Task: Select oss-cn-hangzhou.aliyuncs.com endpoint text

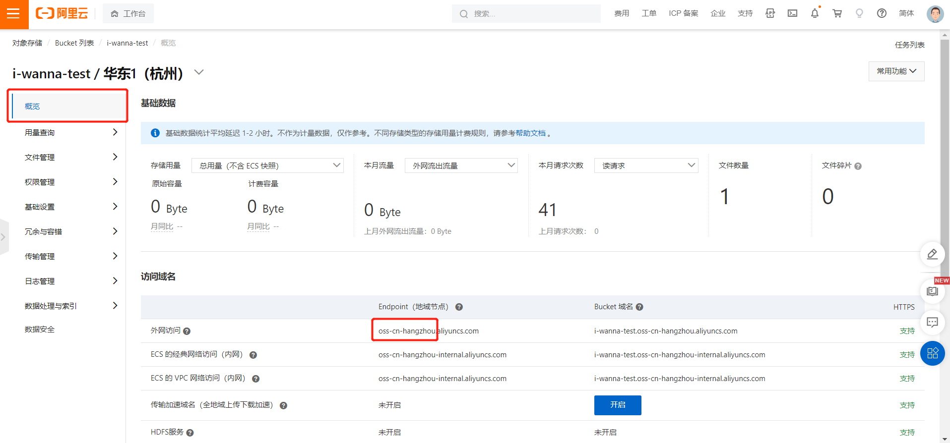Action: [429, 331]
